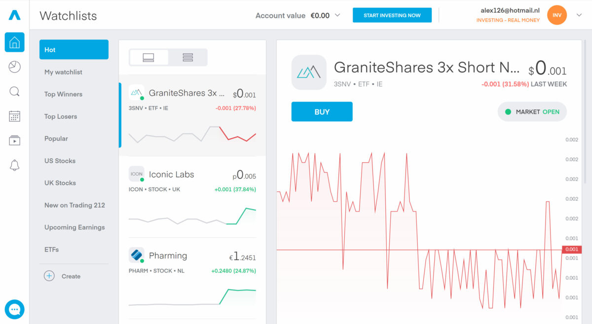The width and height of the screenshot is (592, 324).
Task: Go to Home in sidebar
Action: tap(14, 42)
